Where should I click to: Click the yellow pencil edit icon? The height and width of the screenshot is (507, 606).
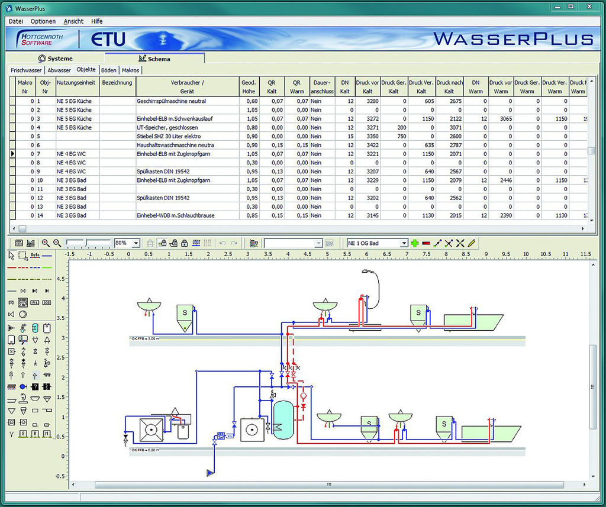pos(471,243)
